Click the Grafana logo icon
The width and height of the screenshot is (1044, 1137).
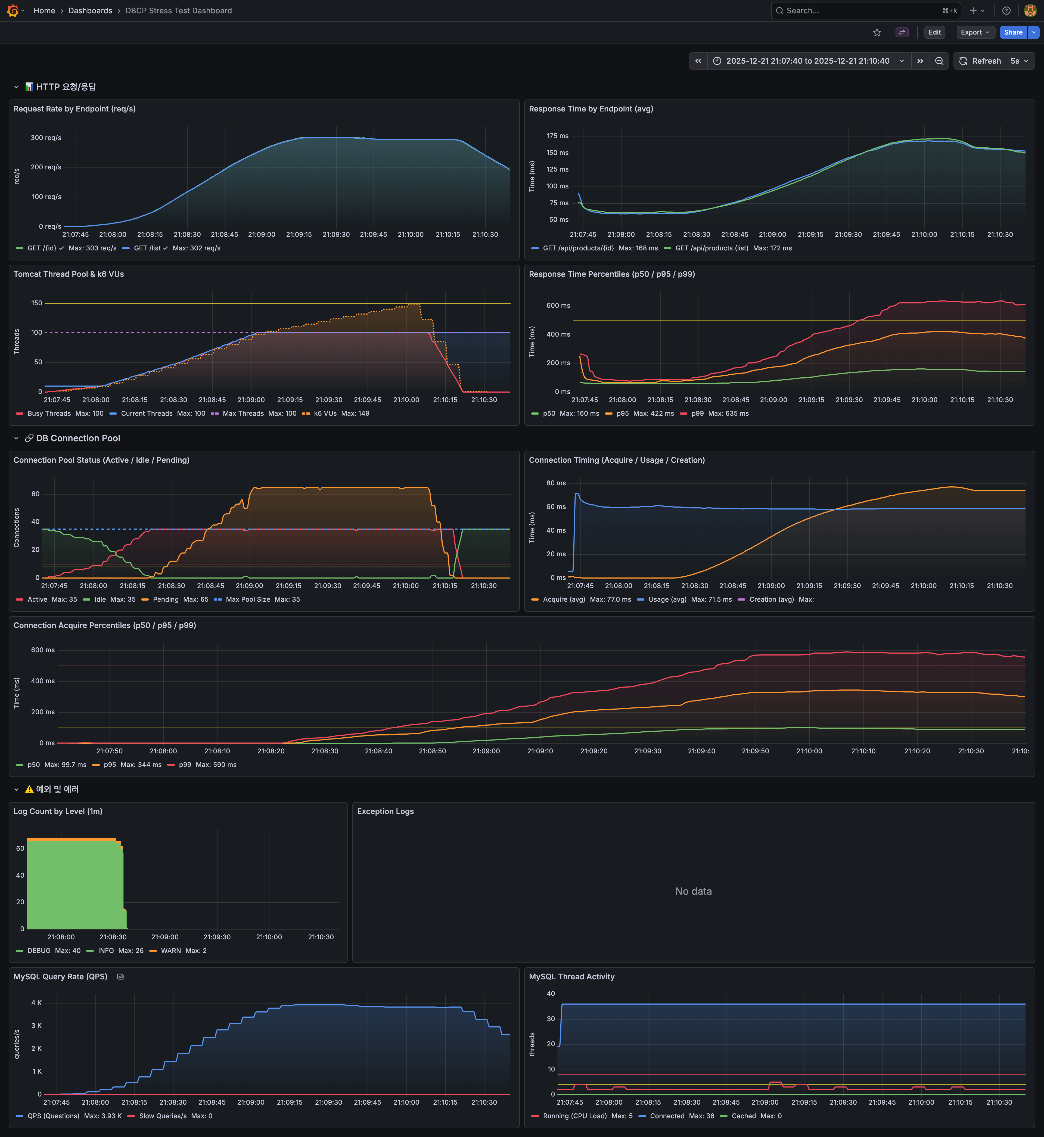point(13,10)
